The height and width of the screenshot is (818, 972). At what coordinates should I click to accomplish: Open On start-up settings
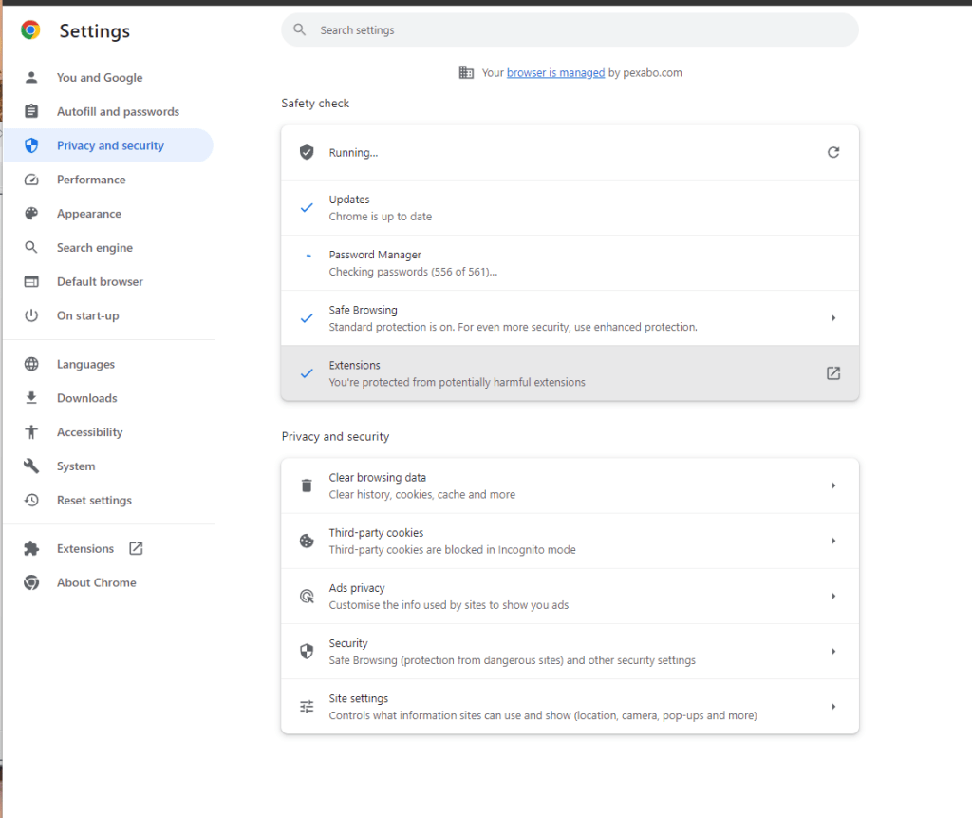coord(108,315)
